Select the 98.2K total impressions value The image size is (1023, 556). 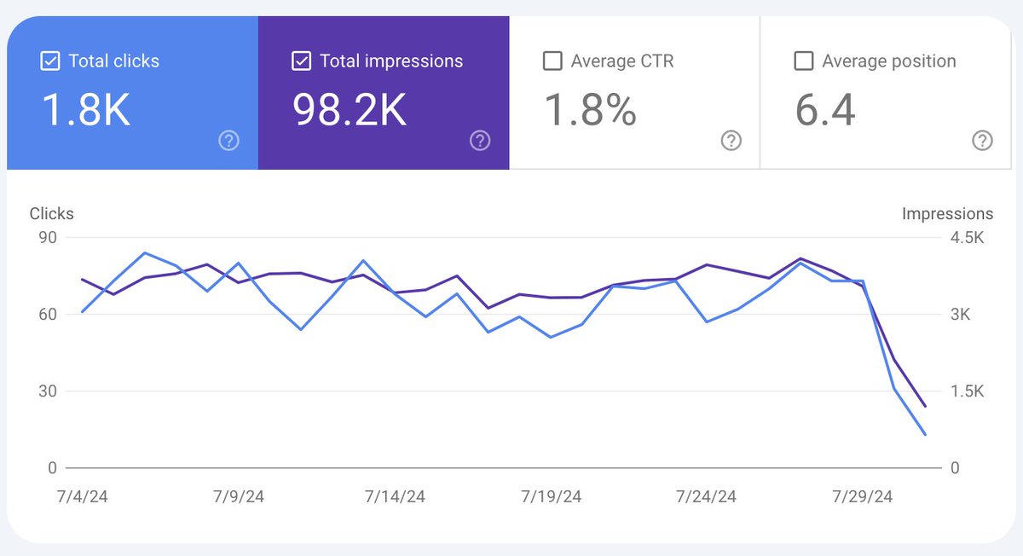coord(350,110)
